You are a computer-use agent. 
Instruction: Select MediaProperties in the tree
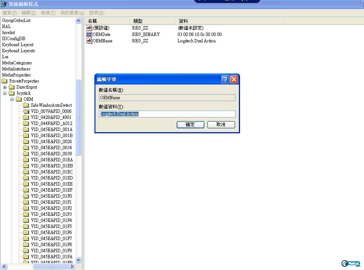point(16,75)
